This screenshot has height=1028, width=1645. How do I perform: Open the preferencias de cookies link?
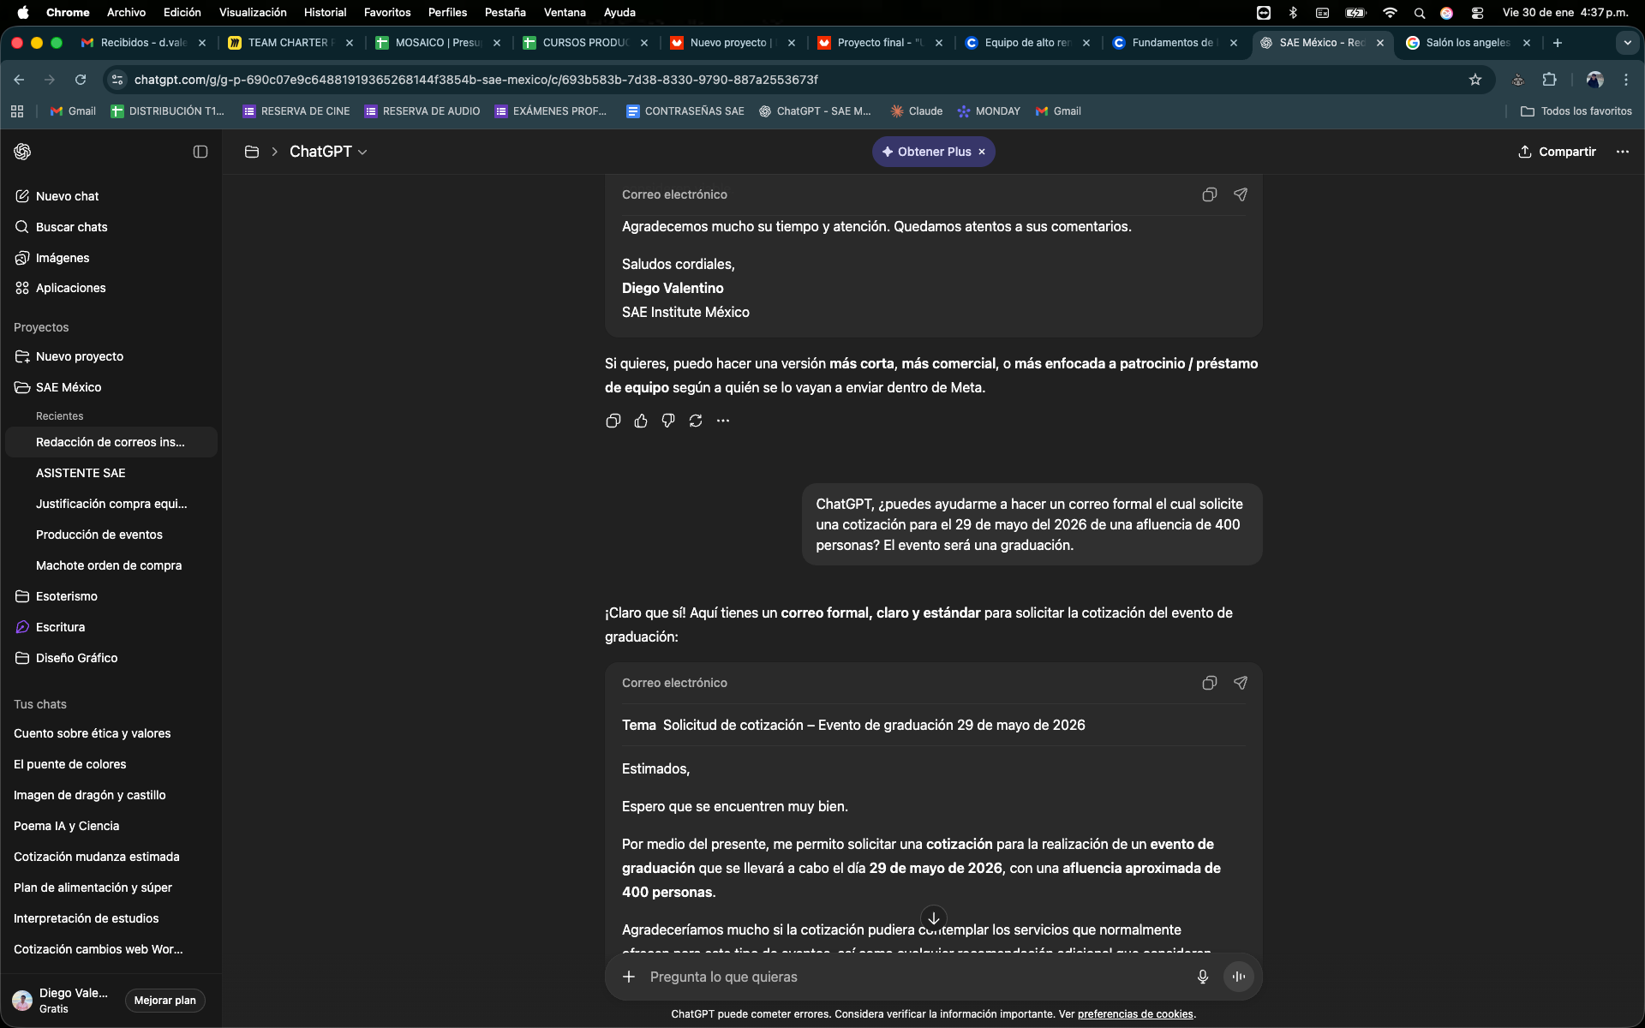coord(1134,1013)
